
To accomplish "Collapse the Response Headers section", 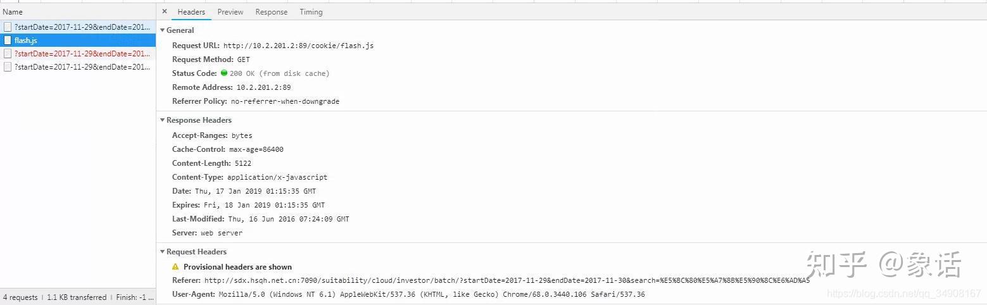I will (163, 120).
